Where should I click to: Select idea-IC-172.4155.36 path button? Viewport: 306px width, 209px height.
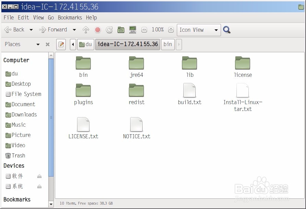[127, 44]
